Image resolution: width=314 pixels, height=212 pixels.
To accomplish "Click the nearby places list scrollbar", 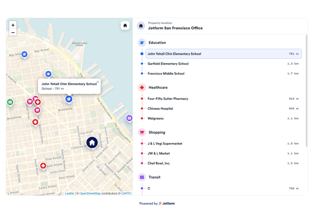I will tap(306, 91).
